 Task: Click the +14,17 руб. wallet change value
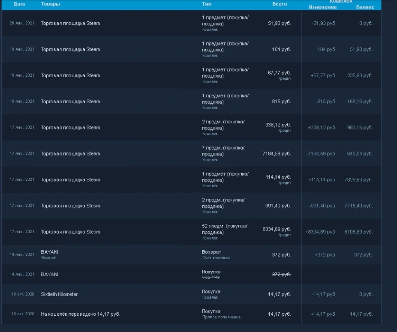pyautogui.click(x=324, y=314)
